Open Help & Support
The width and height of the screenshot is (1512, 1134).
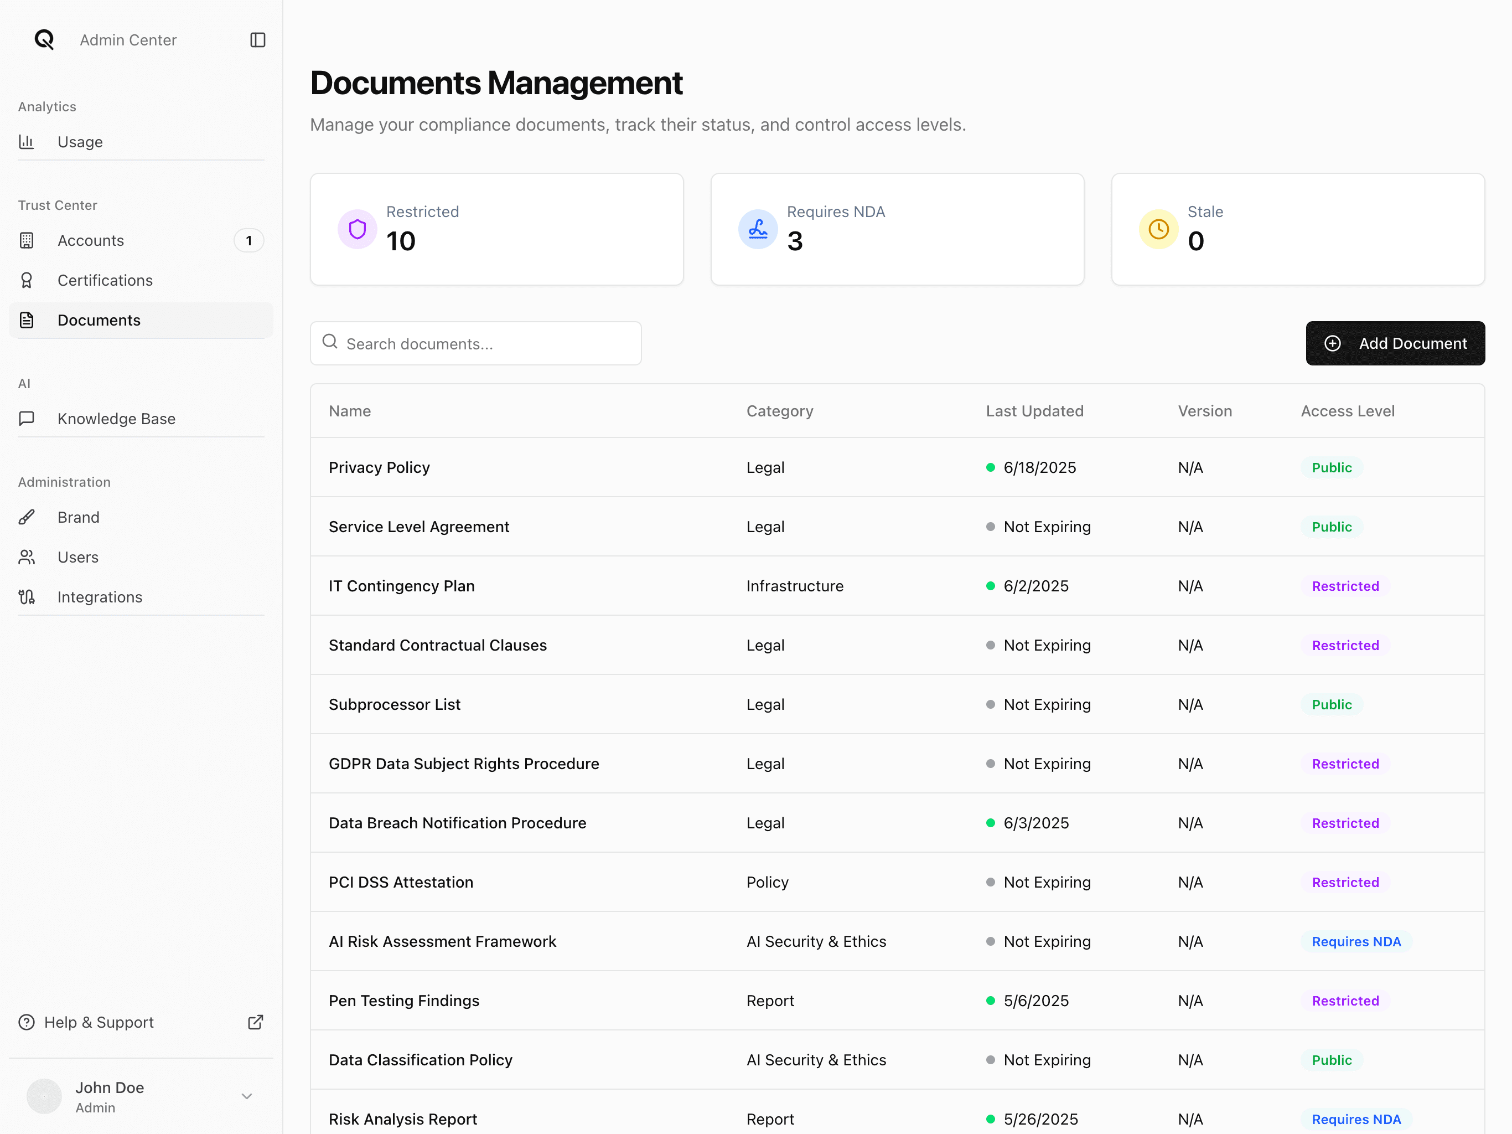99,1022
